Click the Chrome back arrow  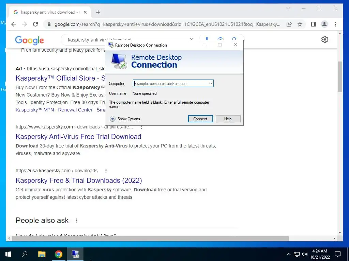[14, 24]
